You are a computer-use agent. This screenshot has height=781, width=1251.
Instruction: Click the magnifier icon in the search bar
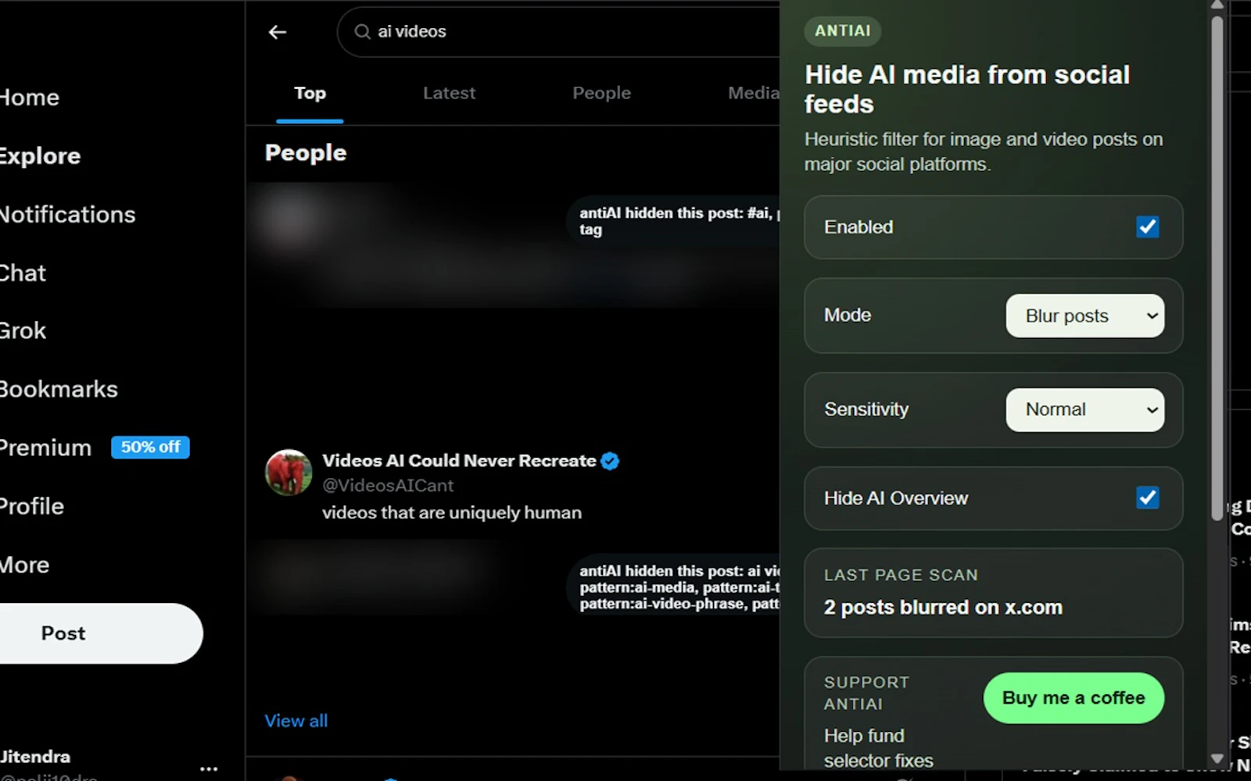pyautogui.click(x=361, y=32)
